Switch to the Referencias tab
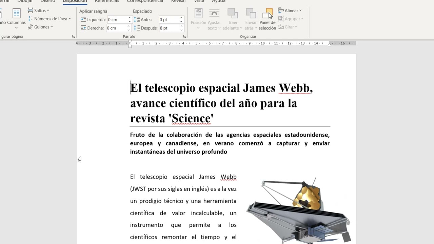This screenshot has height=244, width=434. [107, 1]
